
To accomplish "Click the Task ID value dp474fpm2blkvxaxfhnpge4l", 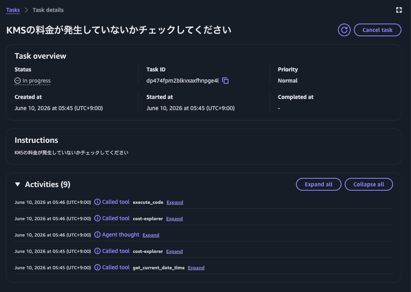I will [183, 81].
